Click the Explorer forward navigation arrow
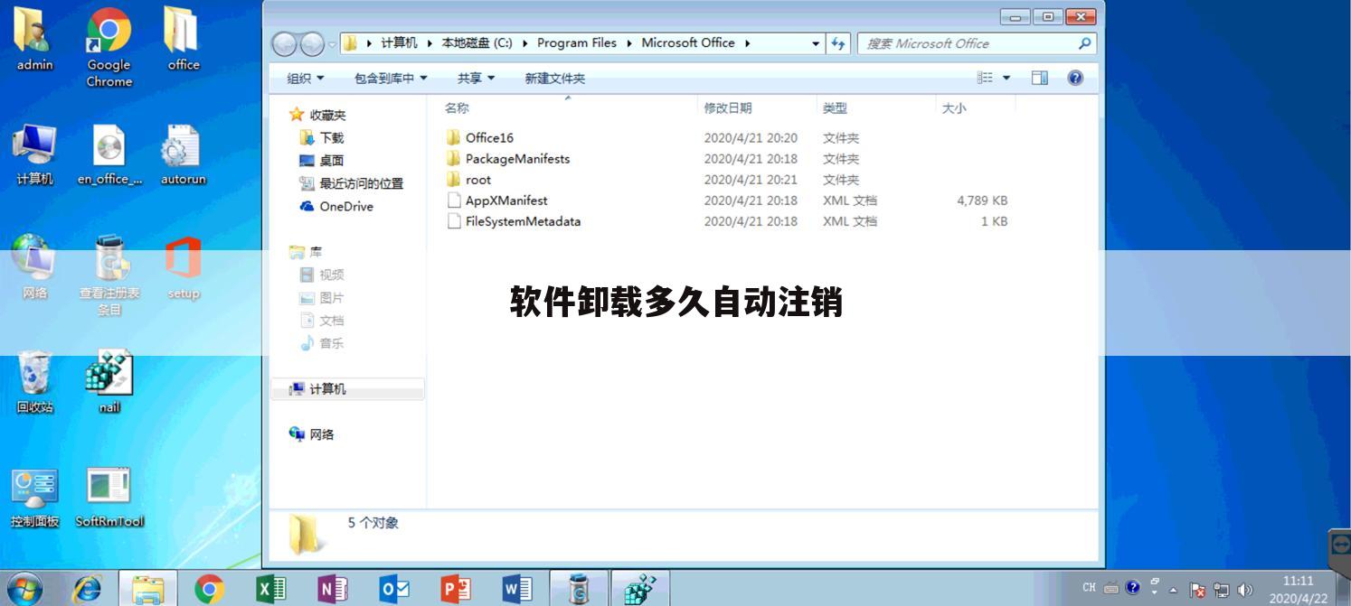1351x606 pixels. click(x=312, y=43)
